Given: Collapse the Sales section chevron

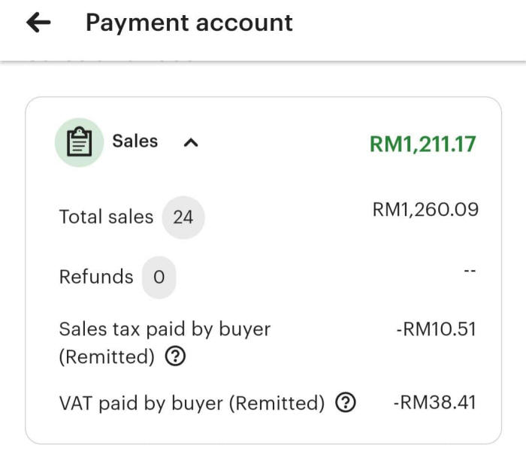Looking at the screenshot, I should pyautogui.click(x=191, y=142).
